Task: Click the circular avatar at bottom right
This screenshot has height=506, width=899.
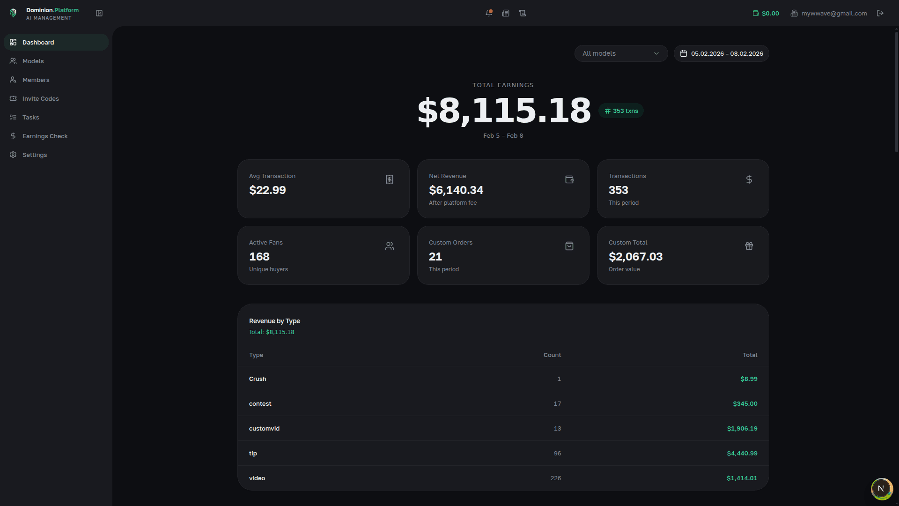Action: click(x=882, y=489)
